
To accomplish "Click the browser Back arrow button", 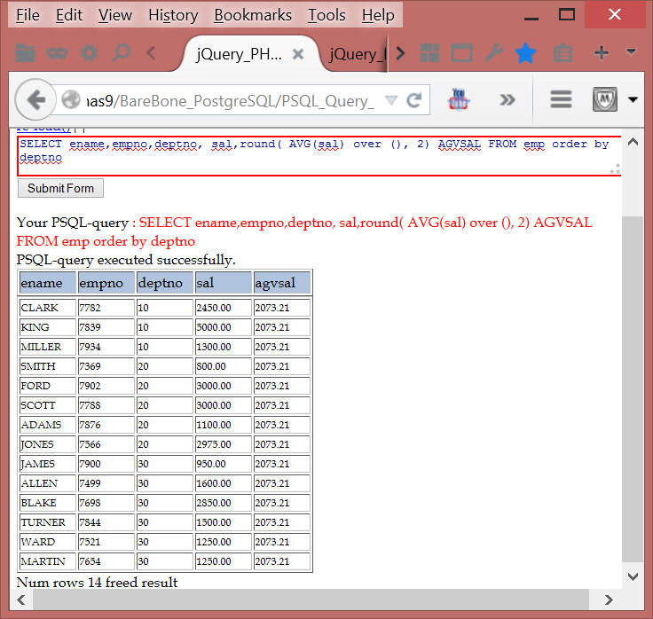I will click(36, 99).
